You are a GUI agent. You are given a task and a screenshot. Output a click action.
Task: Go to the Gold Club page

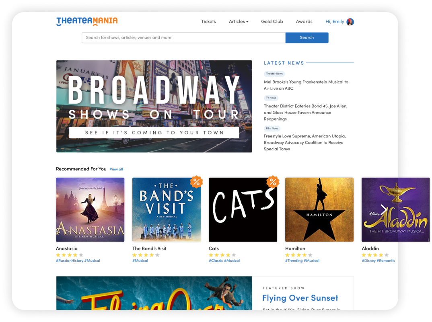(x=272, y=21)
